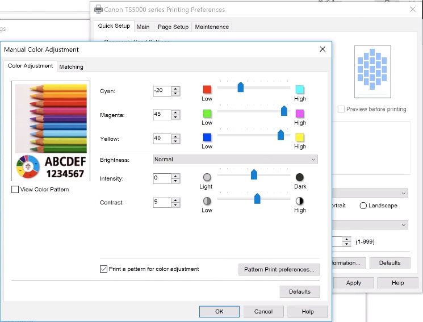The width and height of the screenshot is (423, 322).
Task: Decrease Contrast value with down arrow
Action: click(x=175, y=205)
